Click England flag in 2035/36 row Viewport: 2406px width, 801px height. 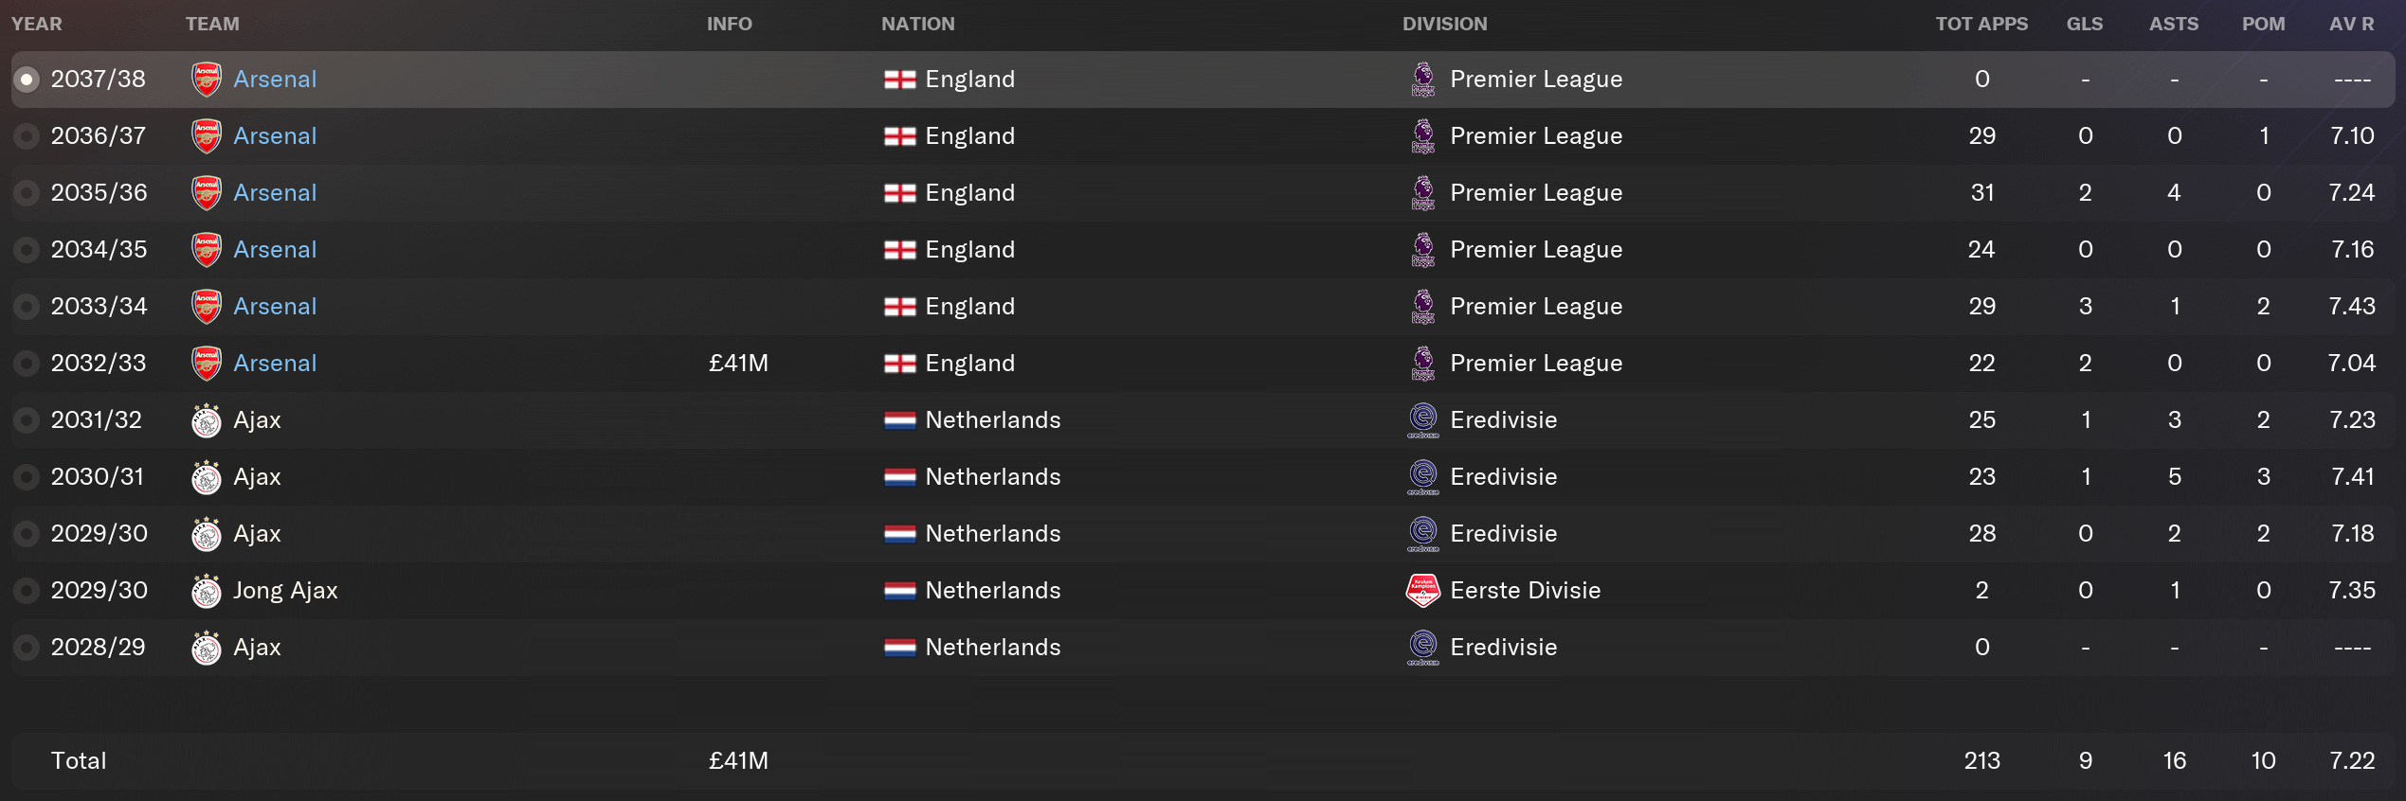tap(900, 193)
